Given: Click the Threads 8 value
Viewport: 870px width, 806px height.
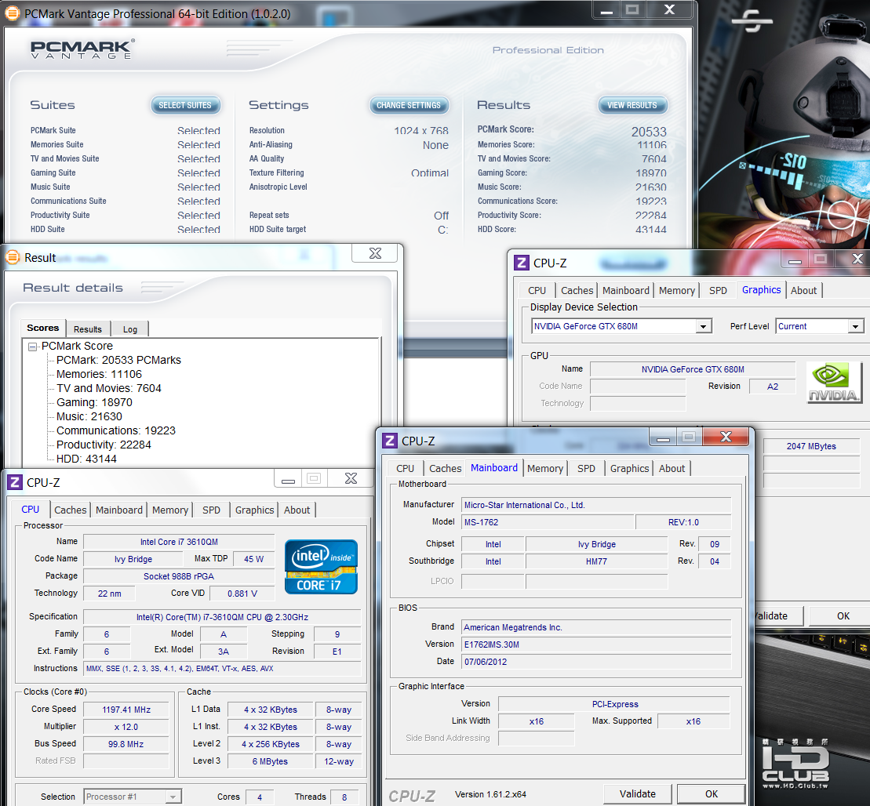Looking at the screenshot, I should [344, 797].
